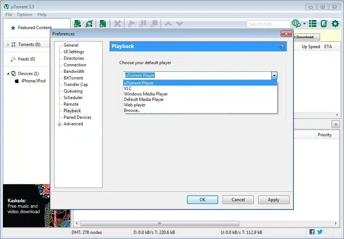Click the Add Torrent toolbar icon
Viewport: 344px width, 239px height.
tap(77, 24)
